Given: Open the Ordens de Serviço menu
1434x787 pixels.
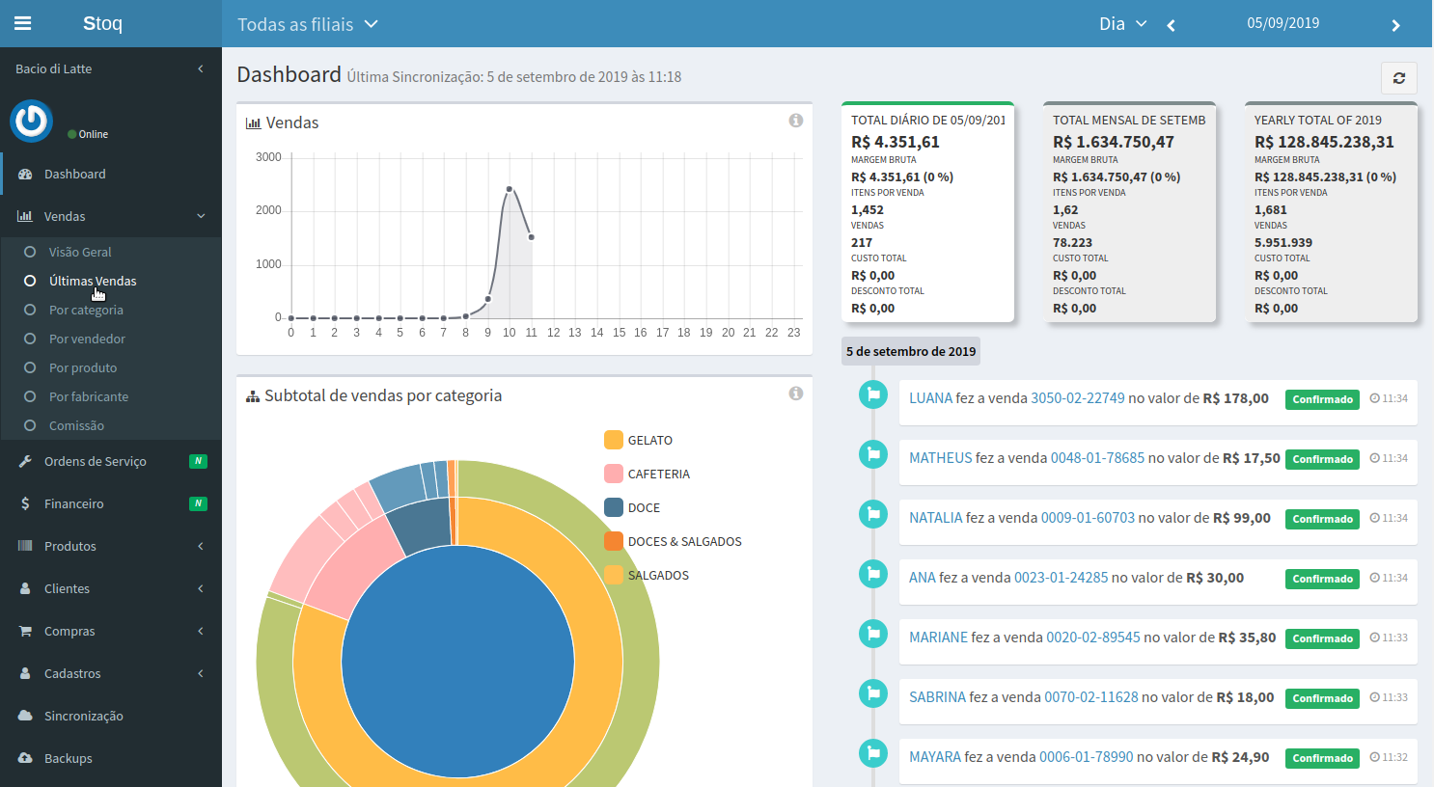Looking at the screenshot, I should (x=111, y=462).
